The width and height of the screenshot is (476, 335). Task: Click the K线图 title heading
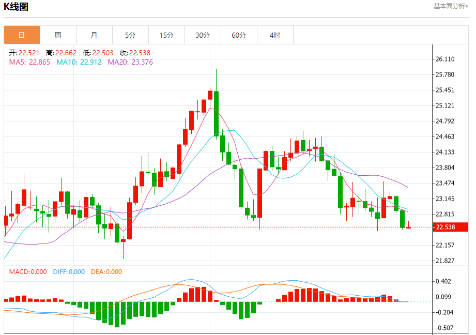pos(16,7)
